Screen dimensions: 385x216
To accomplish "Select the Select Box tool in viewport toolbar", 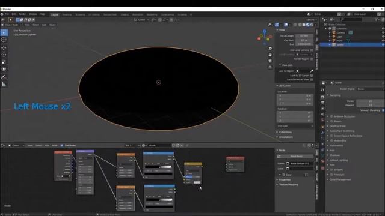I will [4, 32].
